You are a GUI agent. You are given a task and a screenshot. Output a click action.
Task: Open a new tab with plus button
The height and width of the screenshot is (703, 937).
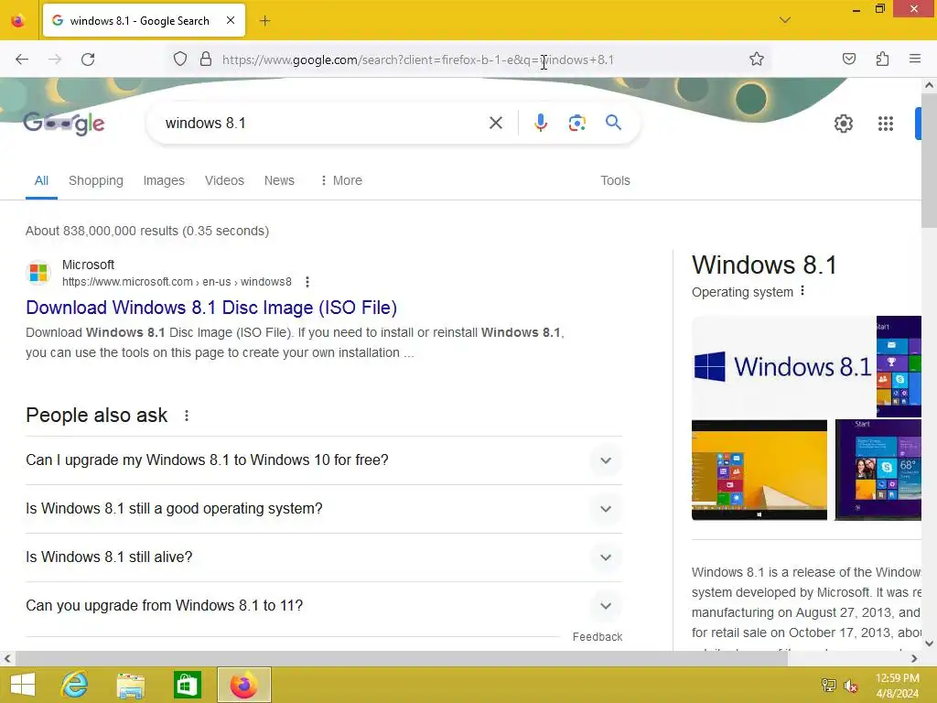pyautogui.click(x=264, y=21)
